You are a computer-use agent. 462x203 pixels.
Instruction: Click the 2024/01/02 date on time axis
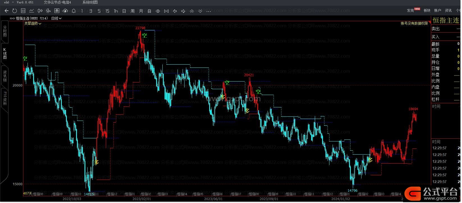point(341,199)
